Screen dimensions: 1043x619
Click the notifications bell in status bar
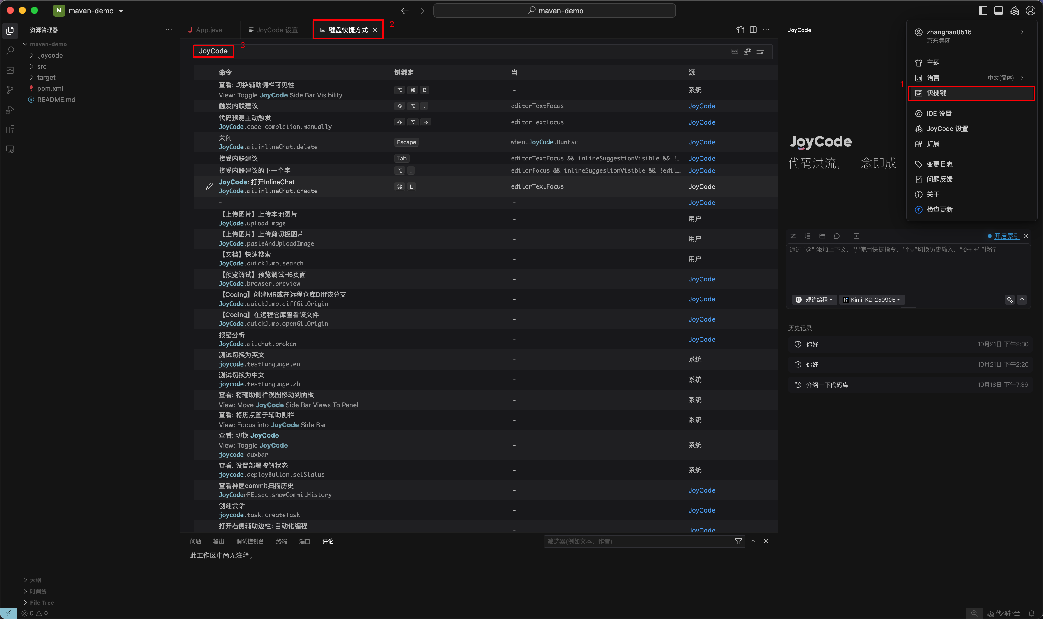click(1032, 613)
